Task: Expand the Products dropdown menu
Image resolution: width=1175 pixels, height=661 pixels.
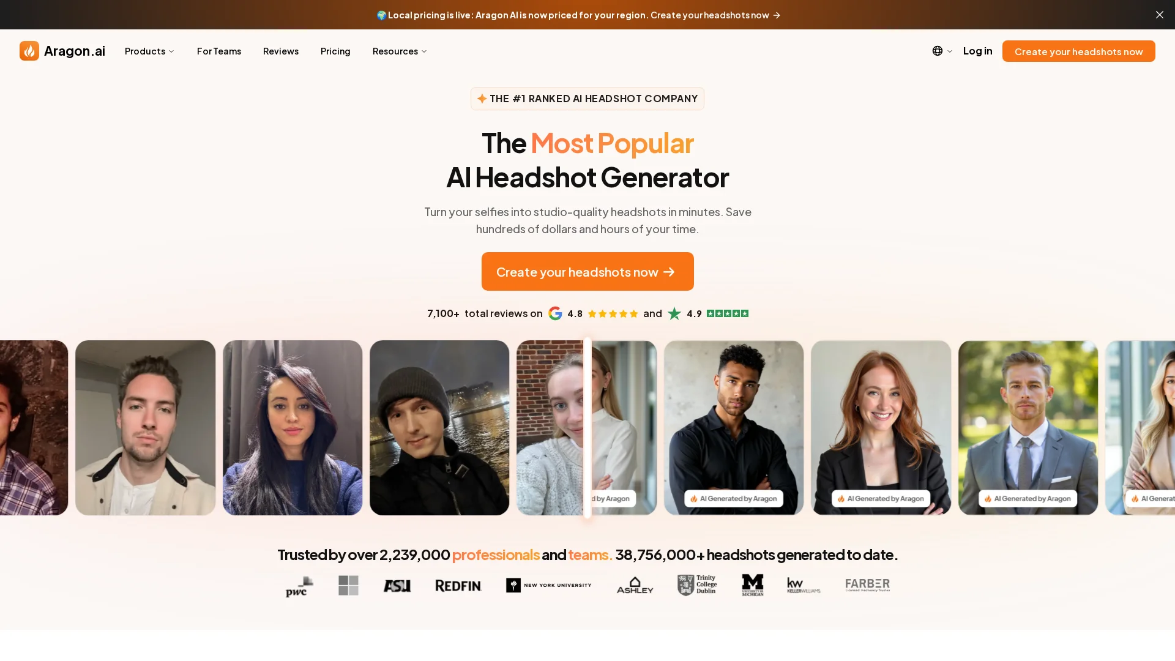Action: pos(149,51)
